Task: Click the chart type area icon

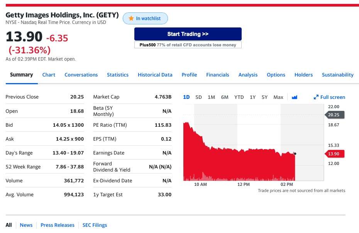Action: tap(295, 97)
